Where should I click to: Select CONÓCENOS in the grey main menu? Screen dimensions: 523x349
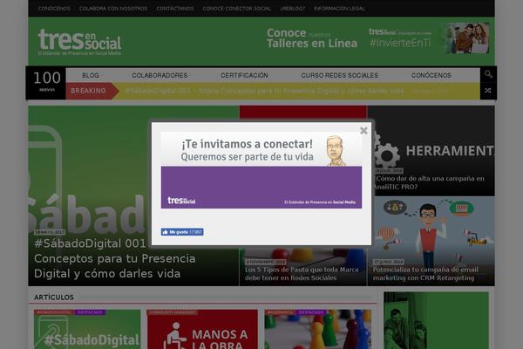pos(431,75)
